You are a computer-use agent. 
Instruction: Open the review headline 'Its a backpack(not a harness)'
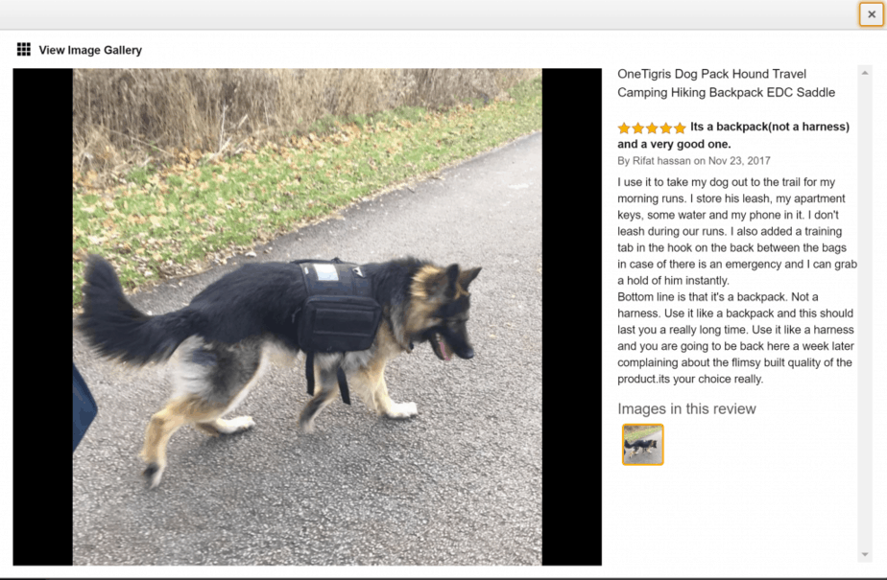[769, 128]
